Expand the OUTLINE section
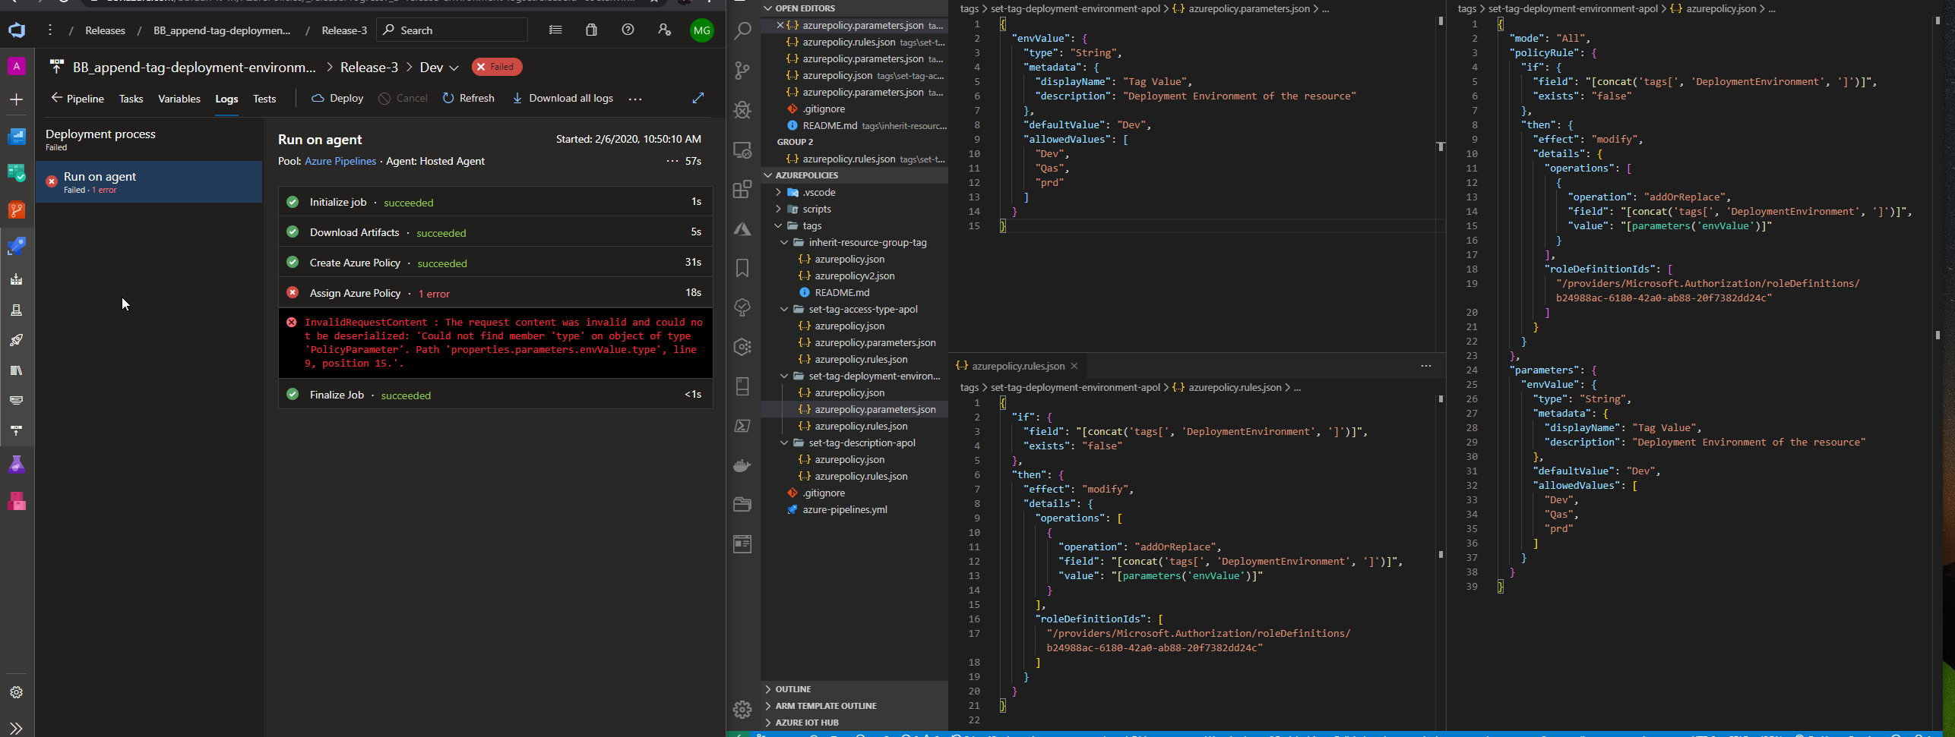1955x737 pixels. 793,689
